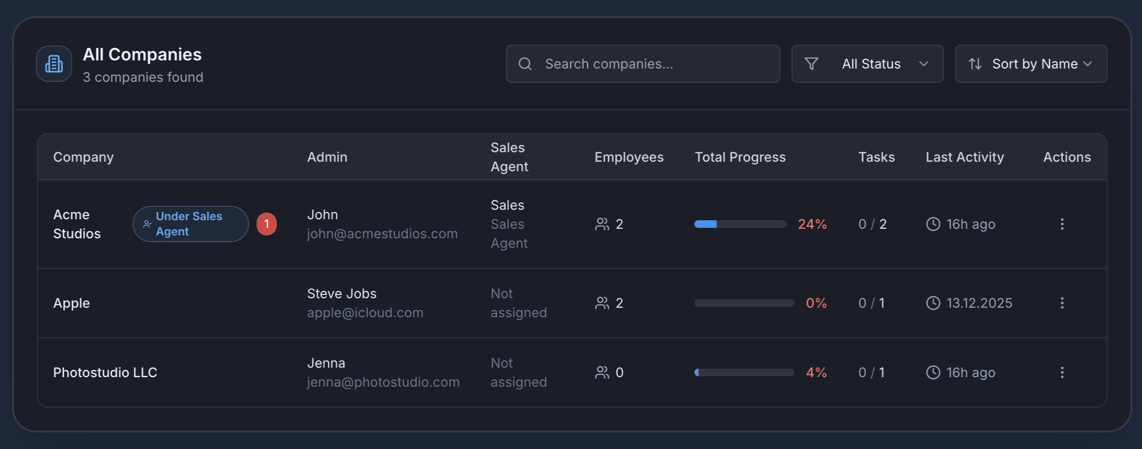1142x449 pixels.
Task: Click Acme Studios employees icon
Action: [x=602, y=224]
